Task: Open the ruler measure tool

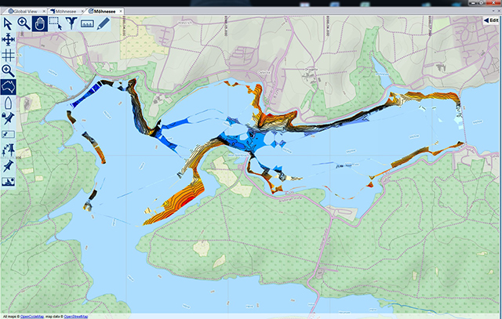Action: pyautogui.click(x=86, y=24)
